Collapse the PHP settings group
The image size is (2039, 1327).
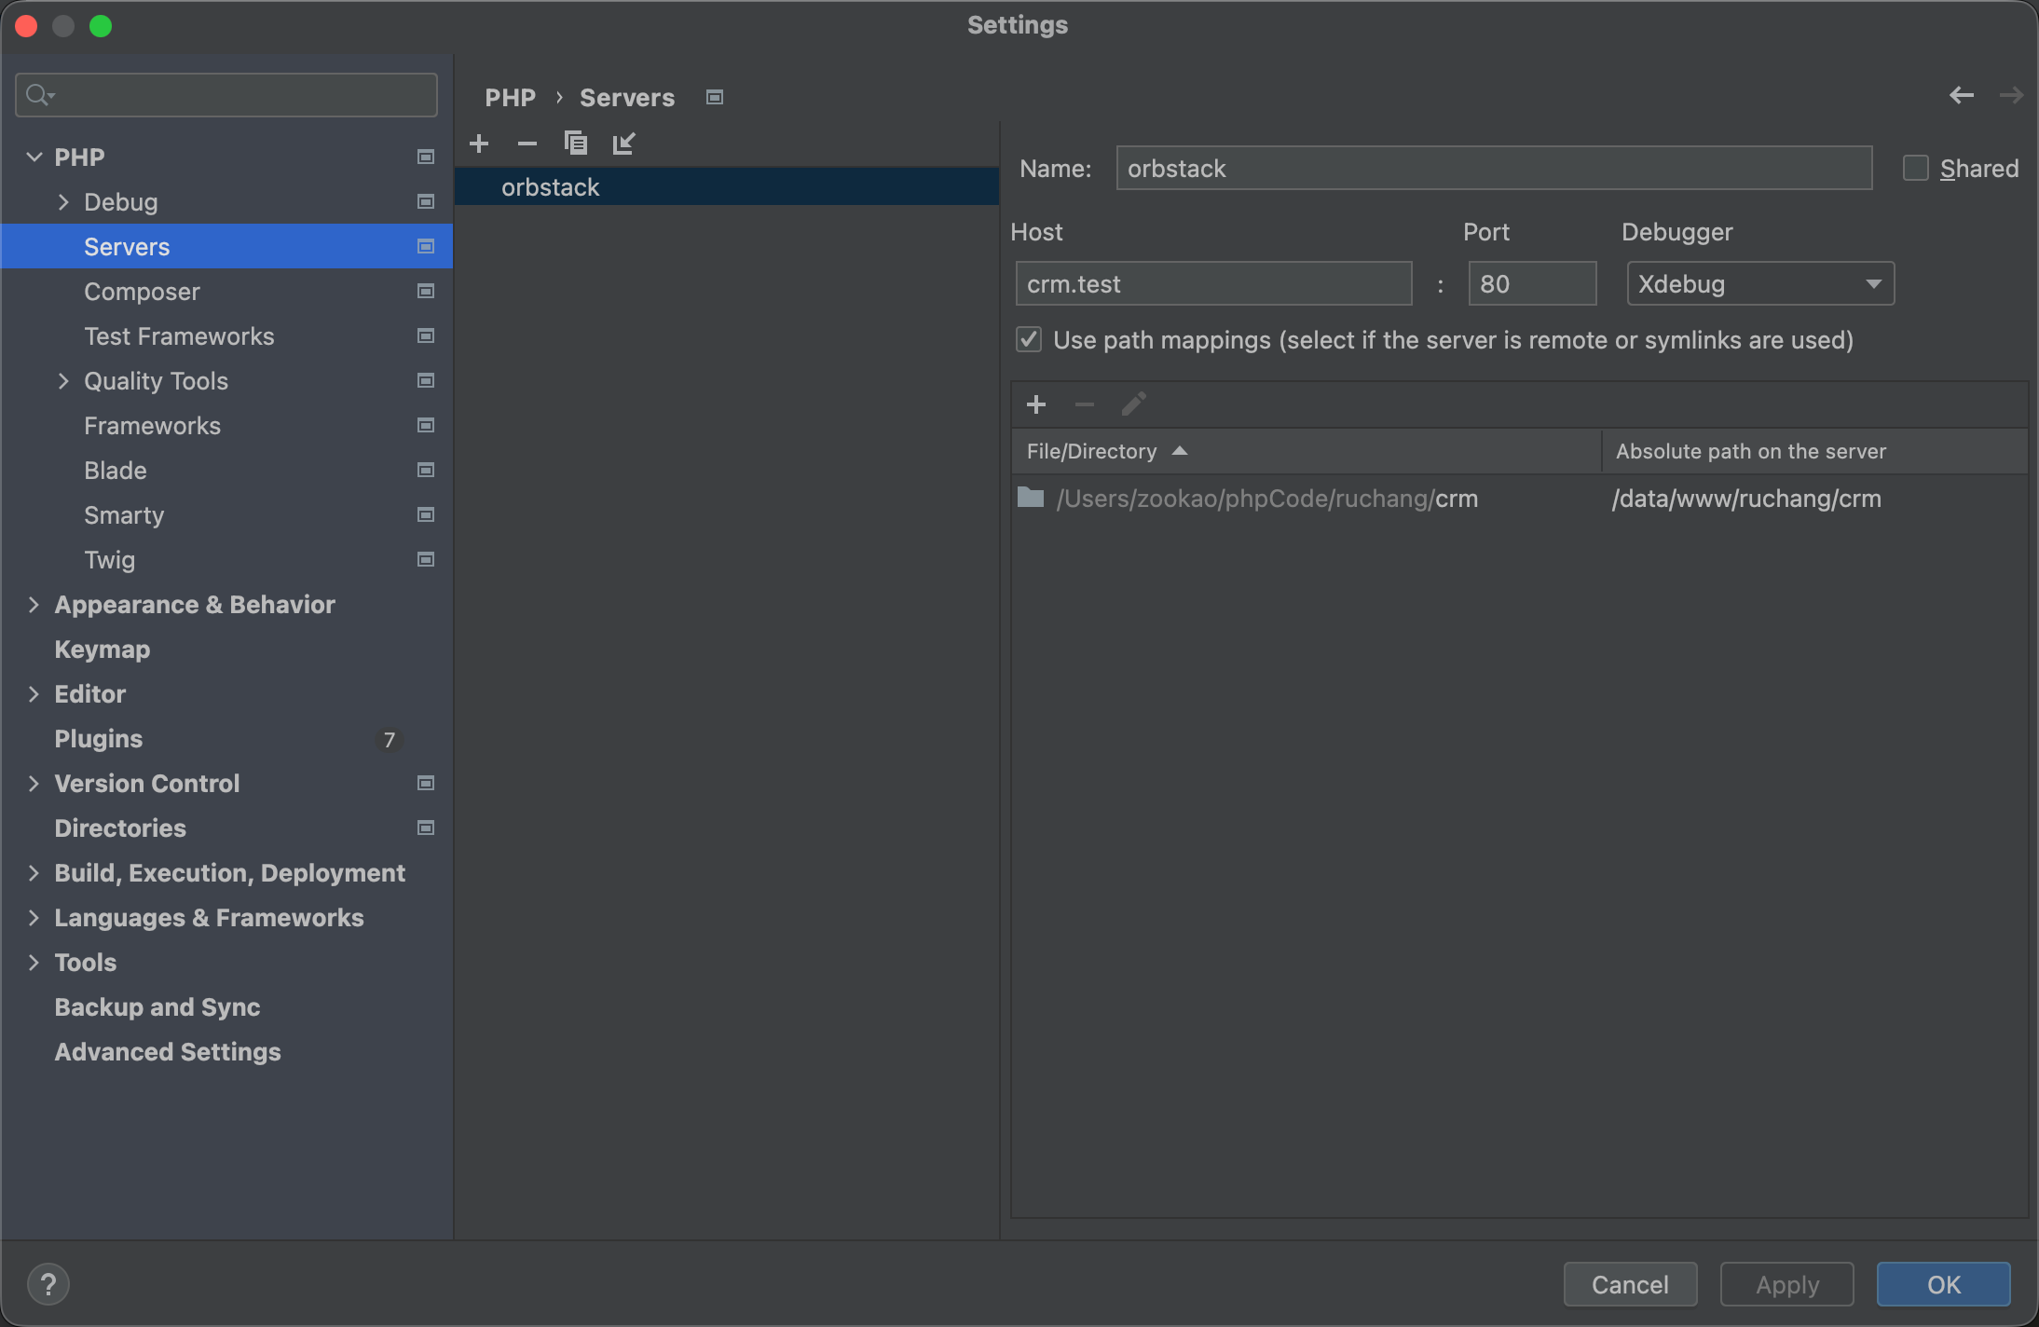[x=34, y=157]
